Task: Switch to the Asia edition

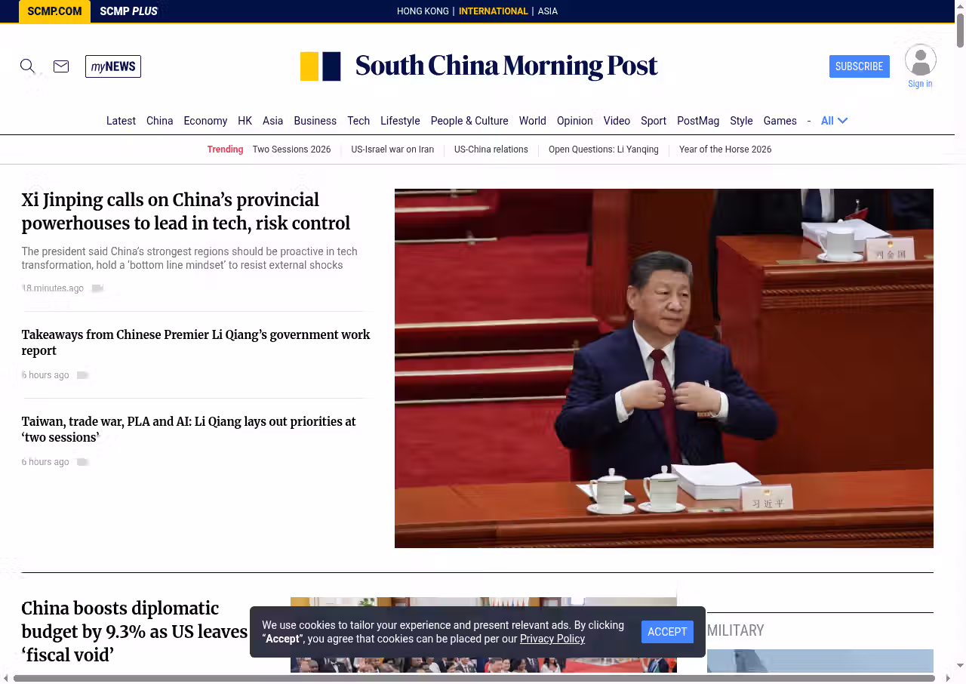Action: (x=547, y=11)
